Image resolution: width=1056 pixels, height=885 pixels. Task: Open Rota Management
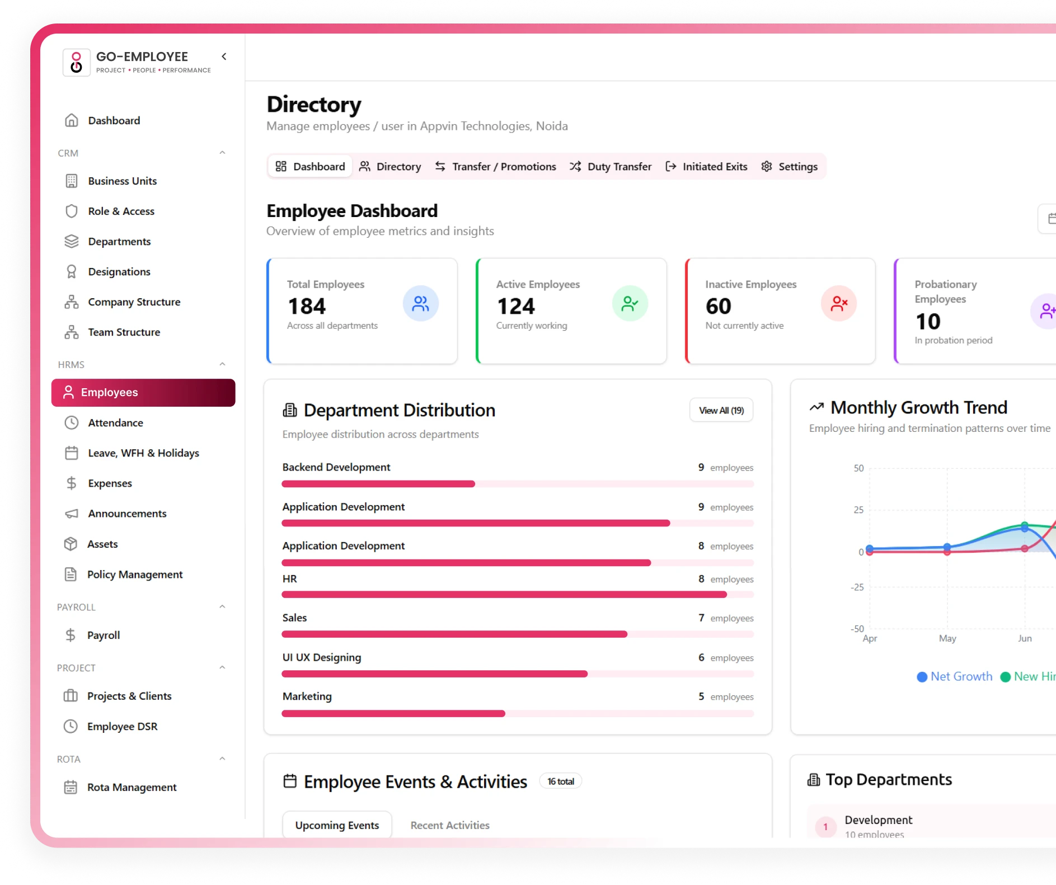pyautogui.click(x=132, y=787)
